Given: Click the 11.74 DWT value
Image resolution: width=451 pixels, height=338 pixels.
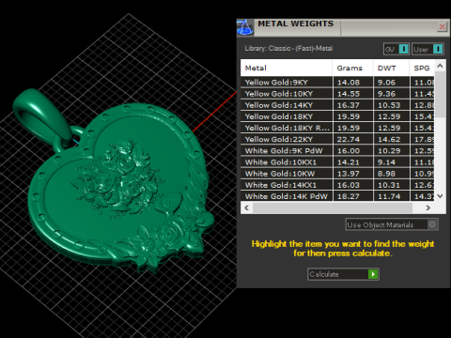Looking at the screenshot, I should pyautogui.click(x=389, y=196).
